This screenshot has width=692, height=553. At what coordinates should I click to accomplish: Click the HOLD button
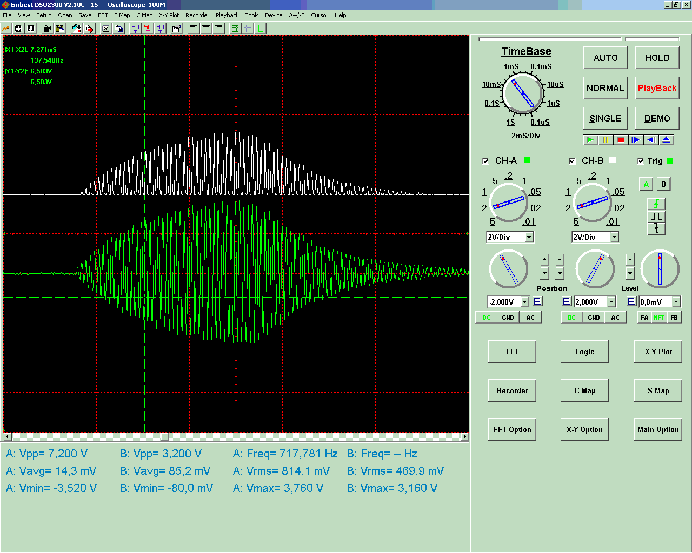click(657, 58)
